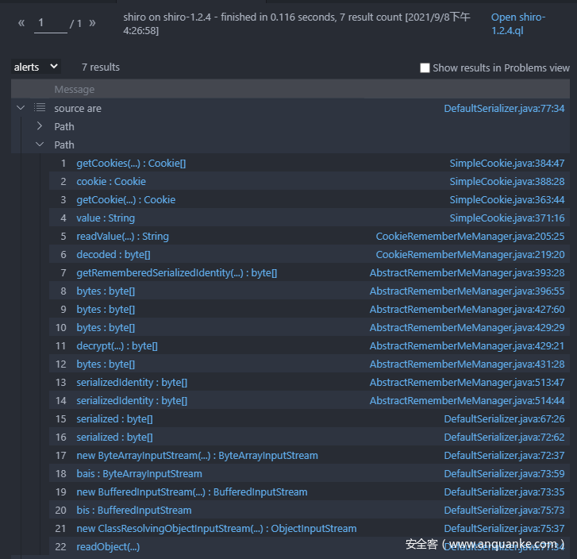Select step 10 bytes : byte[]
577x559 pixels.
(x=106, y=328)
